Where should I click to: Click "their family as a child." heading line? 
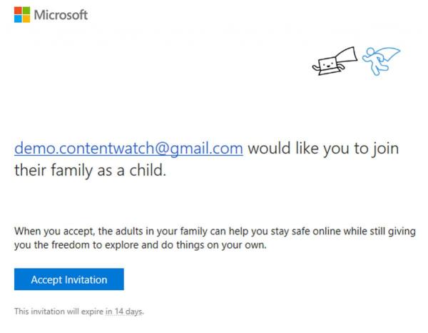tap(89, 172)
